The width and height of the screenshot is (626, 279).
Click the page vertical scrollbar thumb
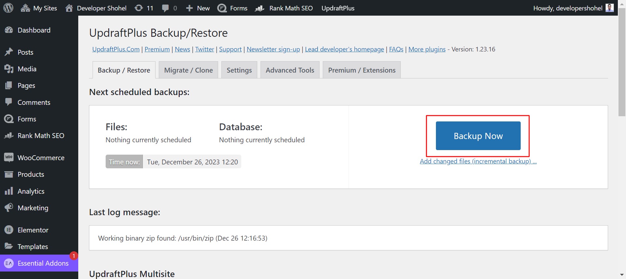pyautogui.click(x=622, y=62)
